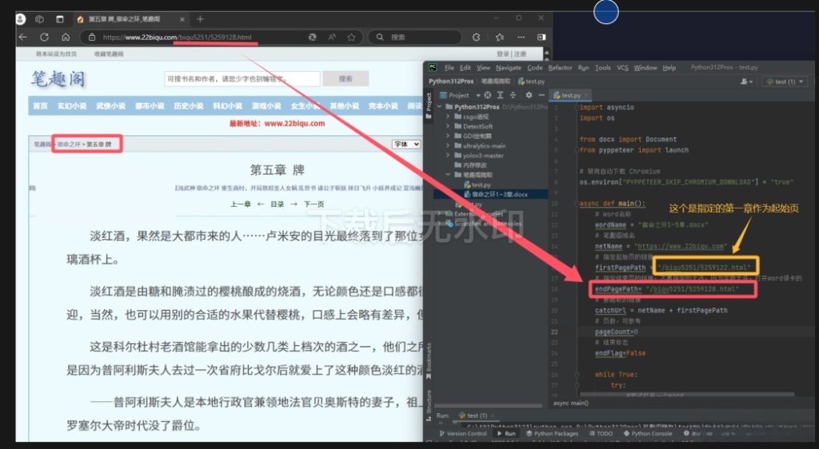Viewport: 819px width, 449px height.
Task: Open a new browser tab
Action: pos(200,19)
